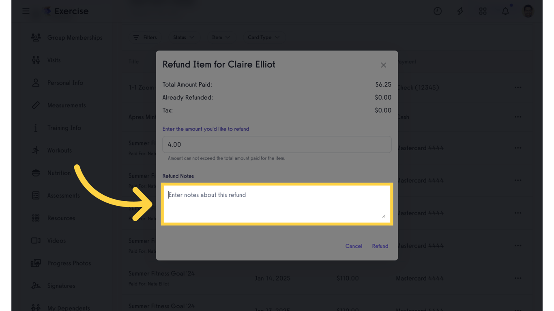The width and height of the screenshot is (554, 311).
Task: Open the apps grid icon
Action: (x=483, y=11)
